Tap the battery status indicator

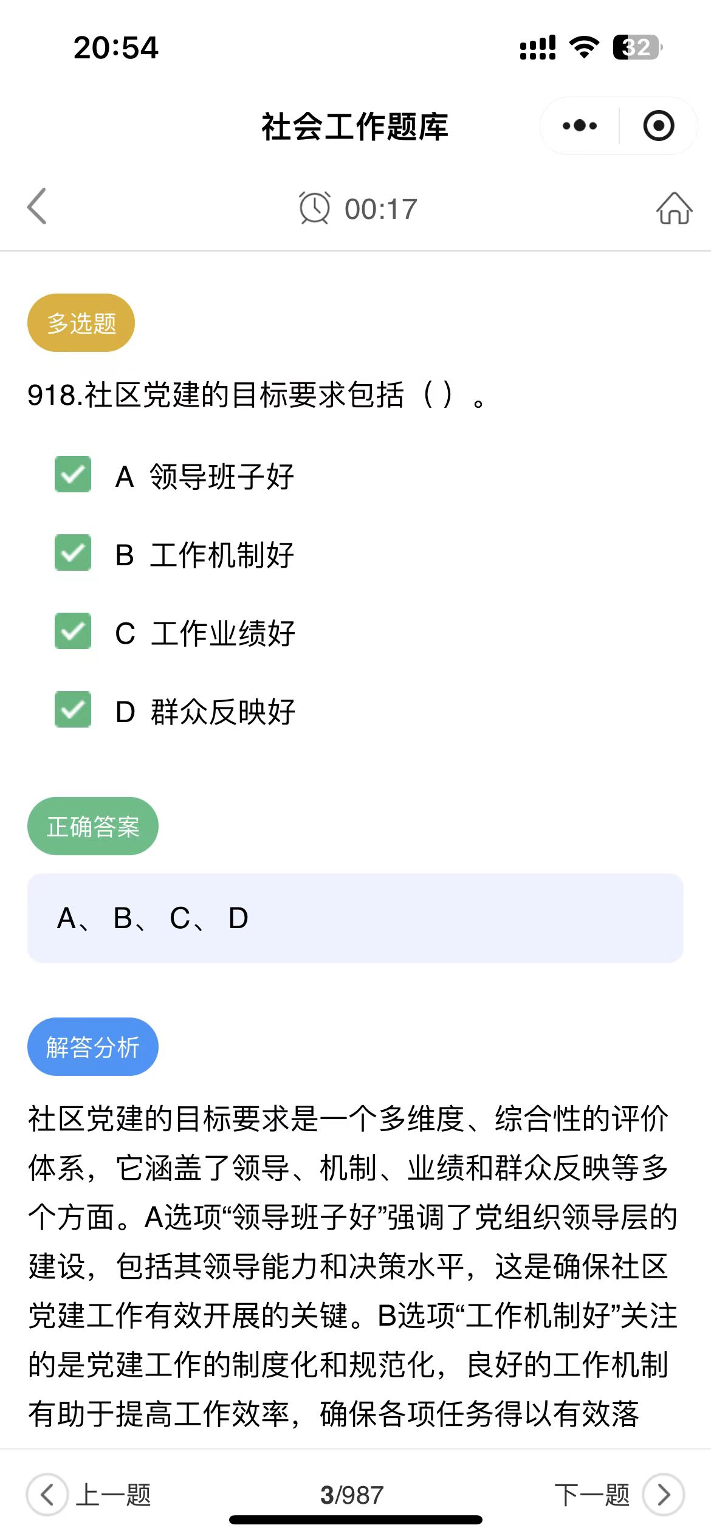(x=637, y=47)
